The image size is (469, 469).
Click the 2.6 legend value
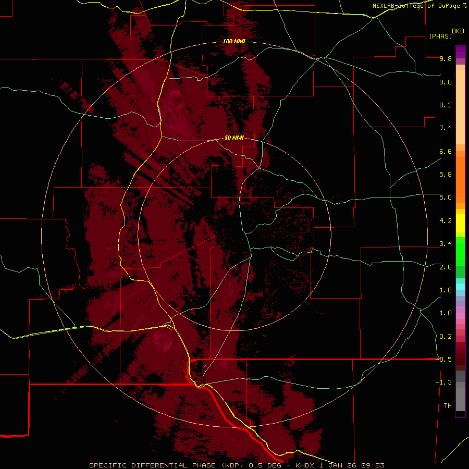pyautogui.click(x=446, y=267)
